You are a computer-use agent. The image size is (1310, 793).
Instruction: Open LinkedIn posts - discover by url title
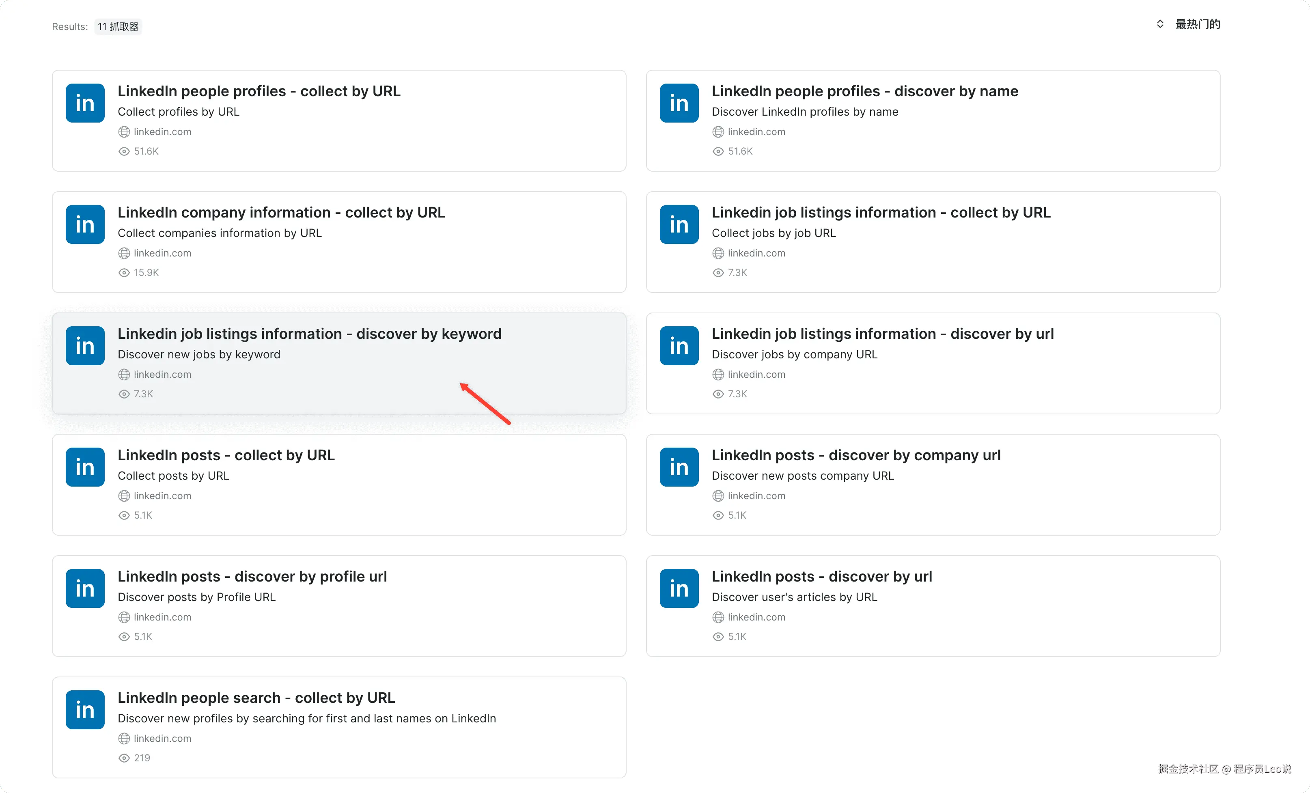(x=821, y=577)
